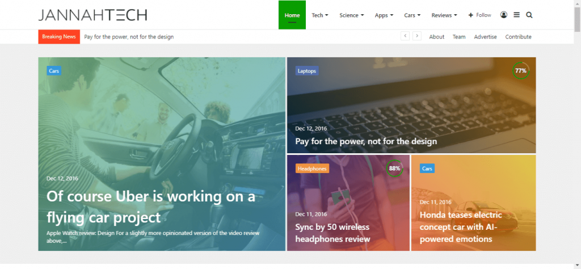Open 'Sync by 50 wireless headphones review'

pyautogui.click(x=332, y=233)
